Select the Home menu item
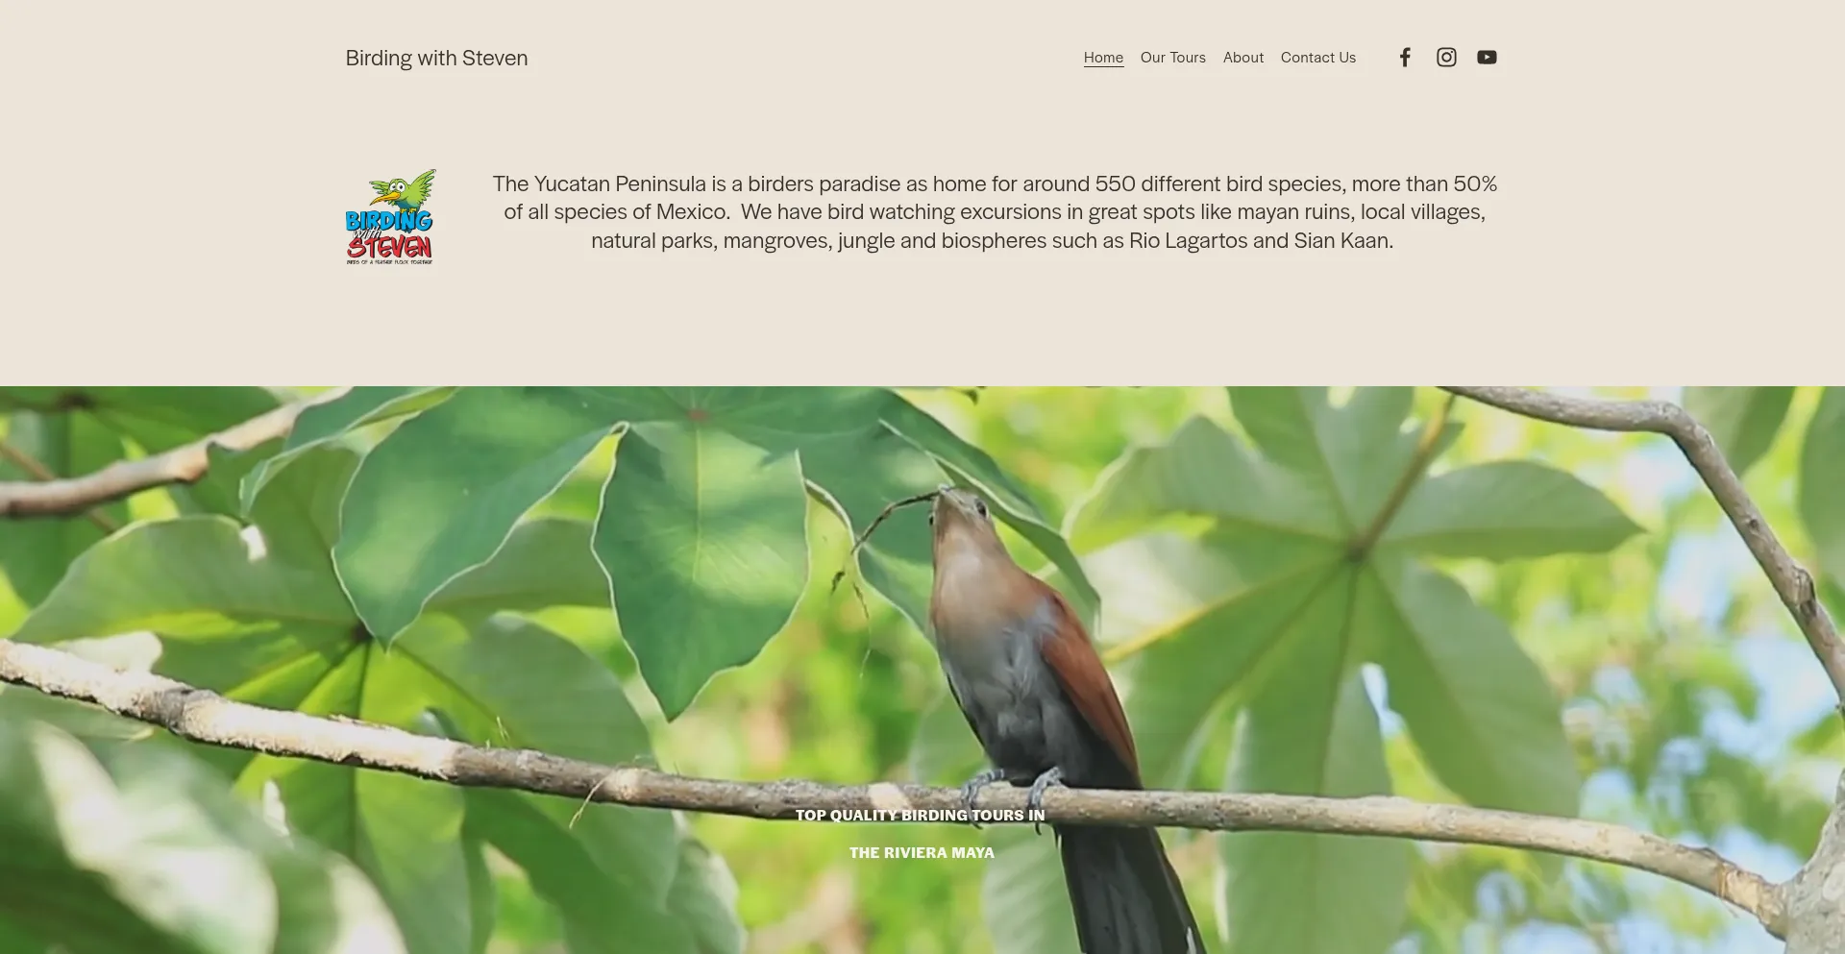 point(1103,58)
